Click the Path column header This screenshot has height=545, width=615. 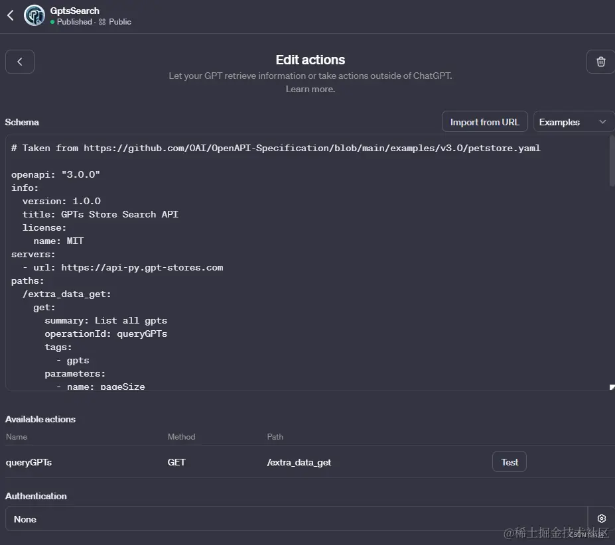pyautogui.click(x=275, y=437)
